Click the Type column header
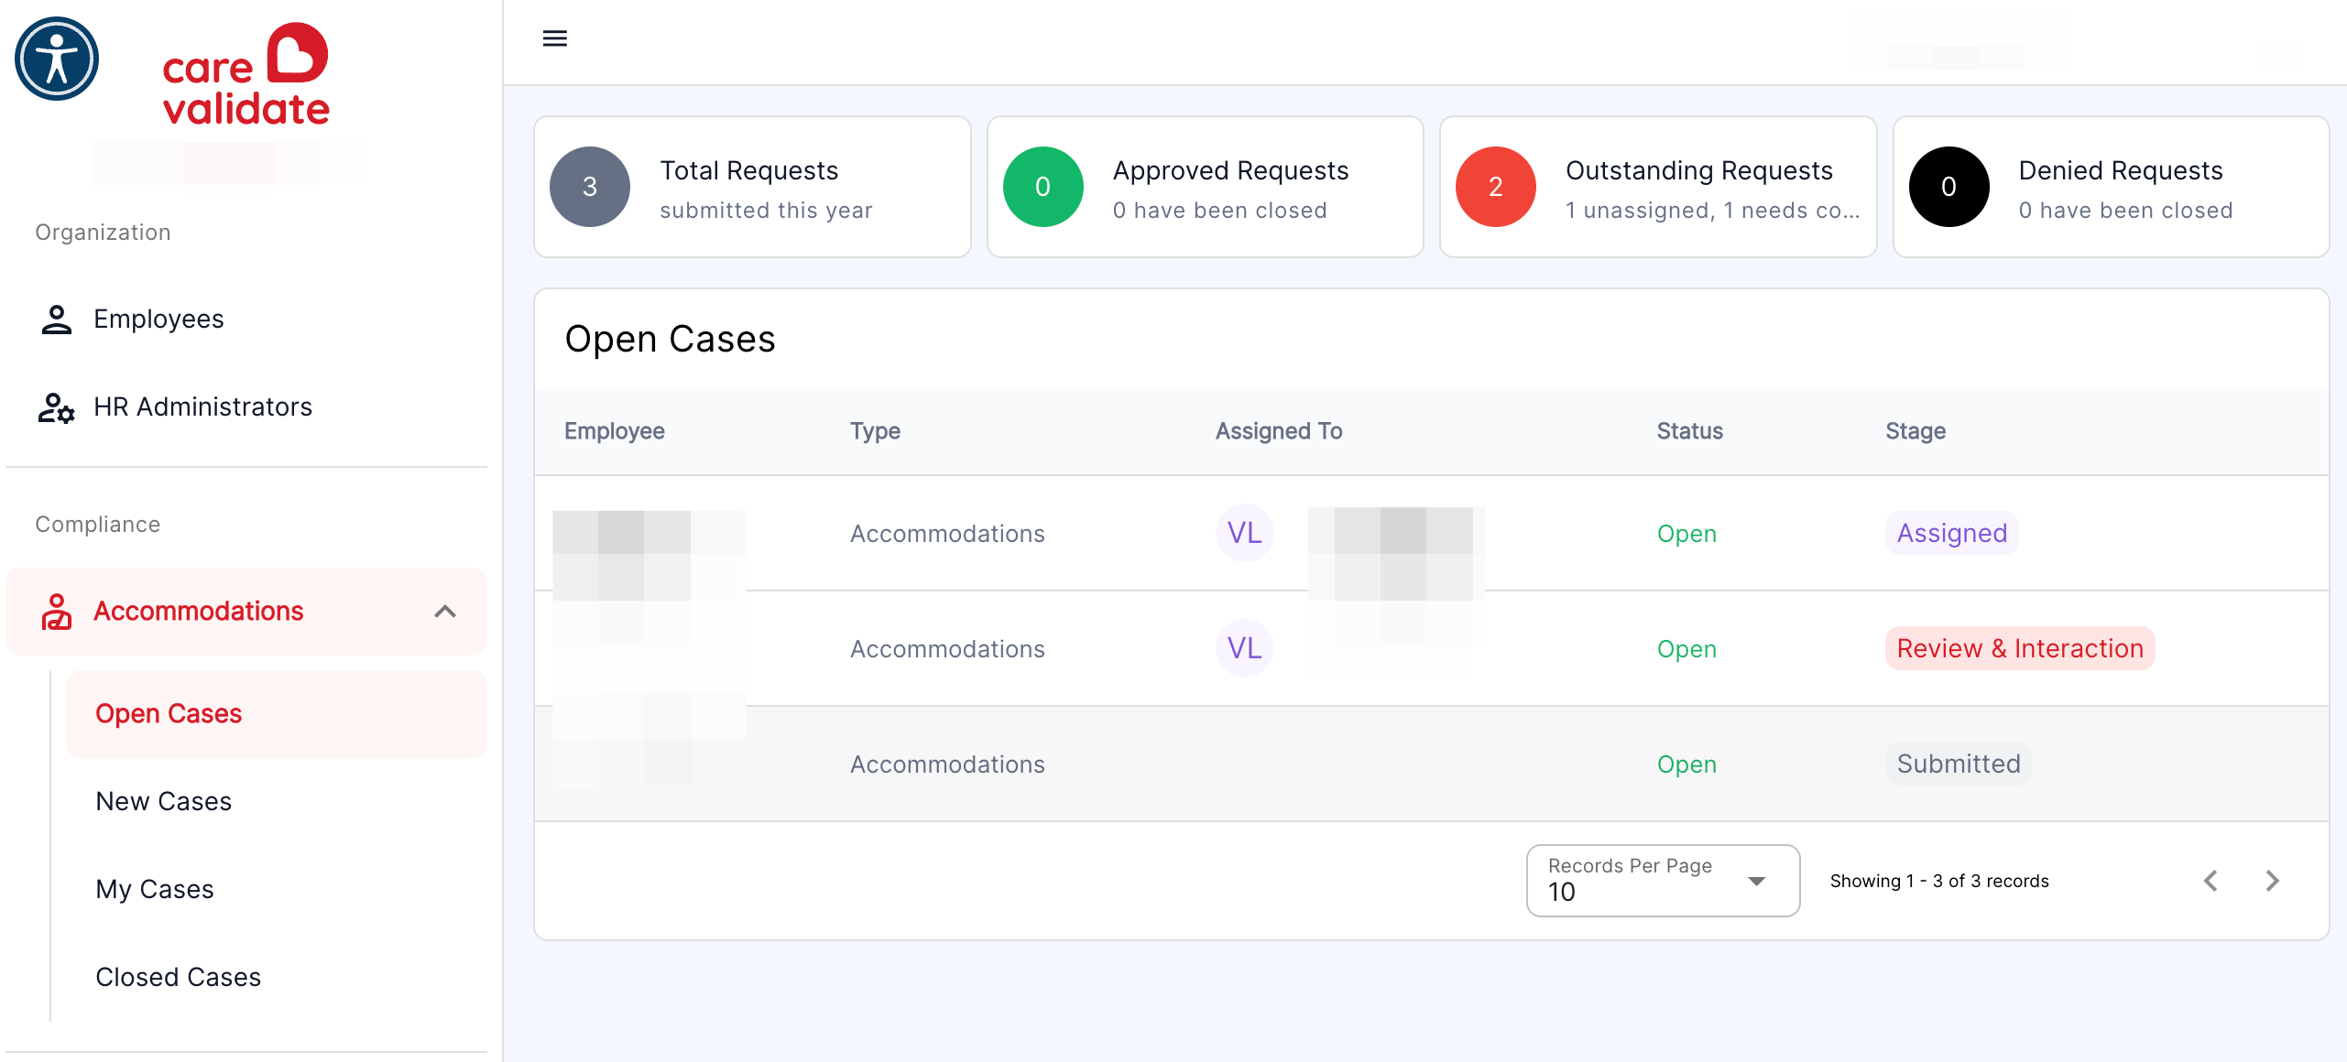 (x=875, y=431)
